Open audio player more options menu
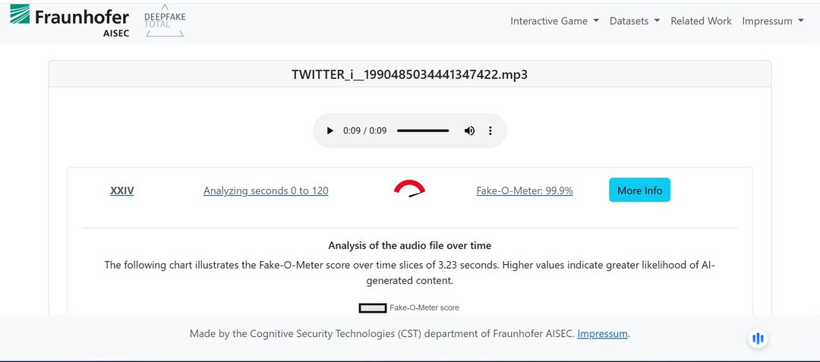The image size is (820, 362). click(490, 131)
